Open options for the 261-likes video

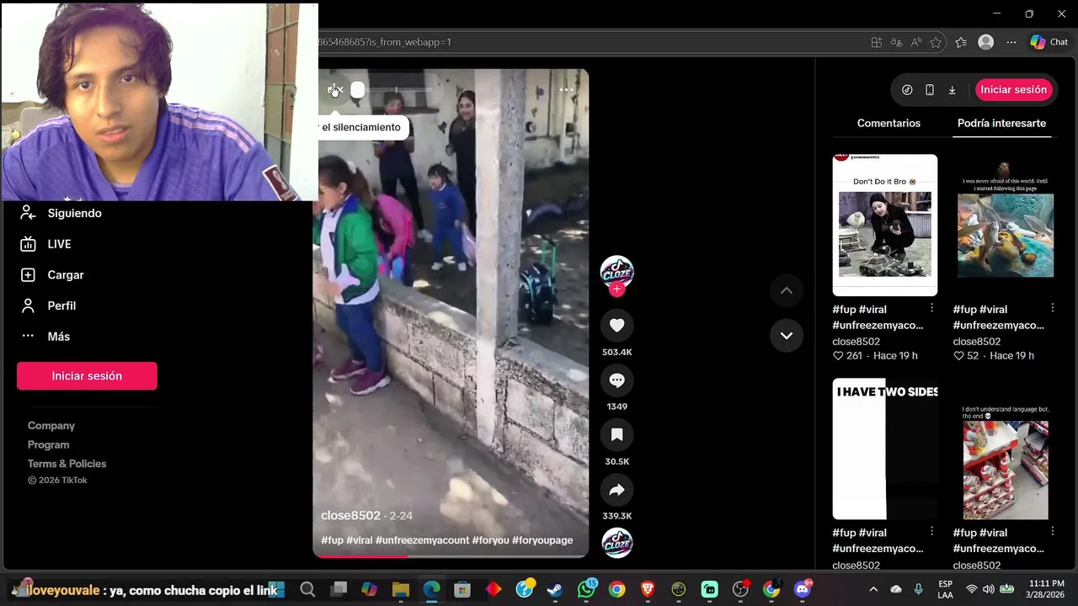point(931,308)
